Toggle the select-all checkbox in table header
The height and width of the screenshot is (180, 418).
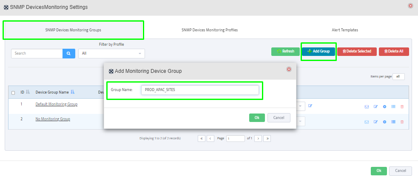pyautogui.click(x=13, y=92)
